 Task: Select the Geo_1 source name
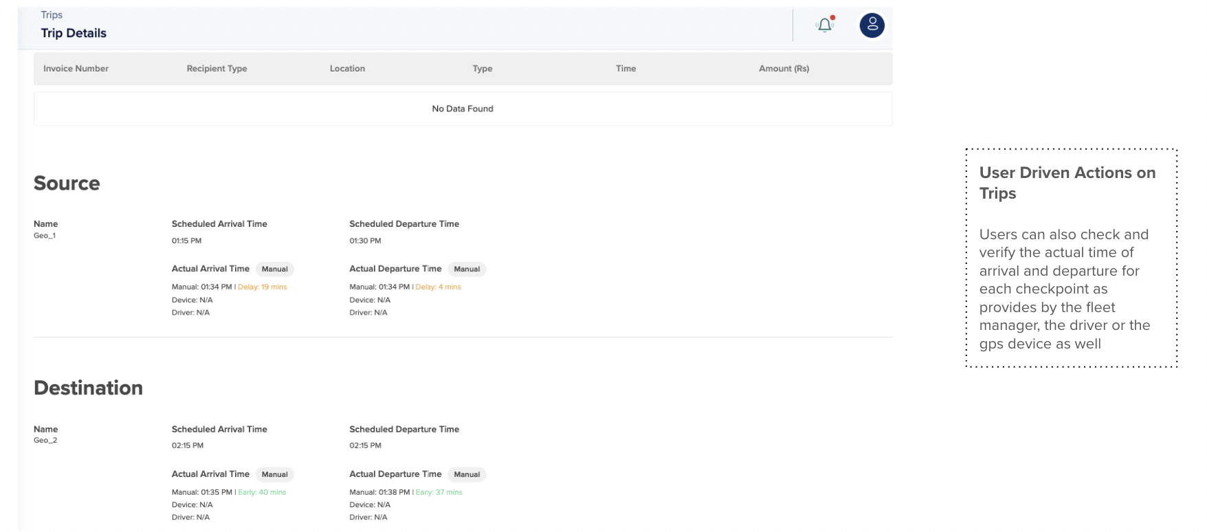tap(45, 236)
